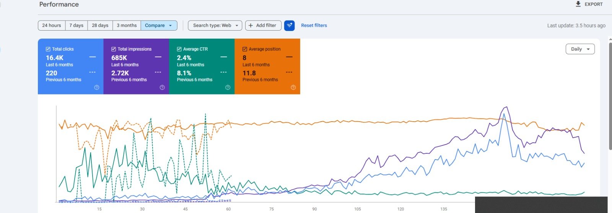
Task: Select the 7 days range
Action: pos(76,26)
